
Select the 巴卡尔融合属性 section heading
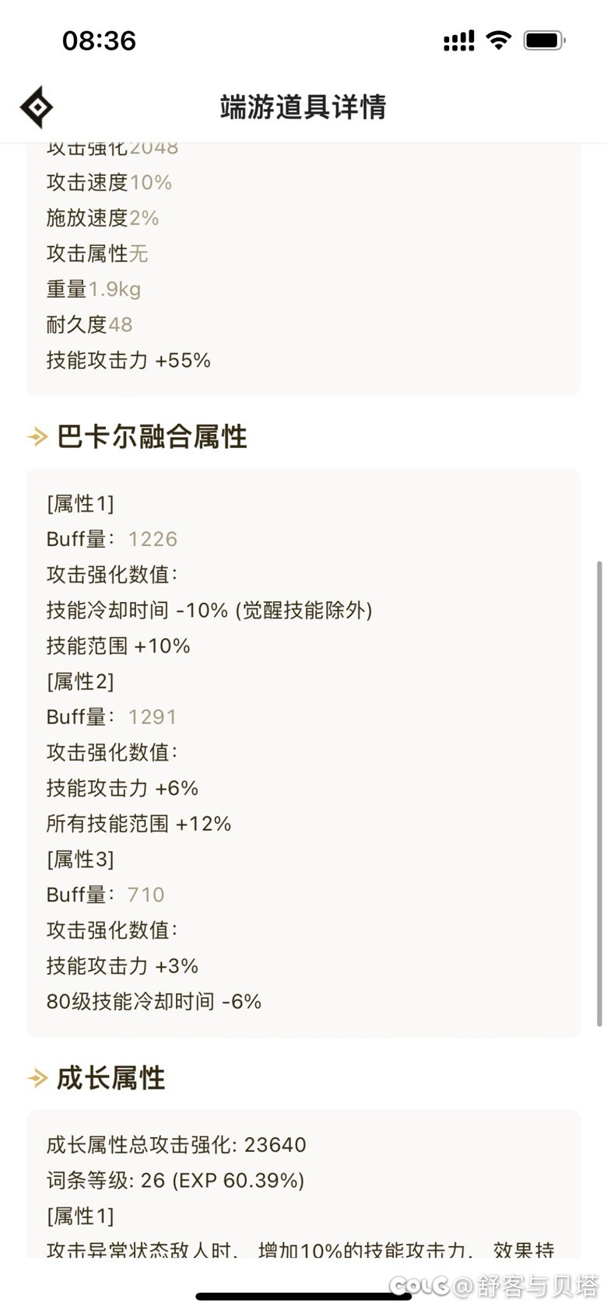pyautogui.click(x=153, y=437)
